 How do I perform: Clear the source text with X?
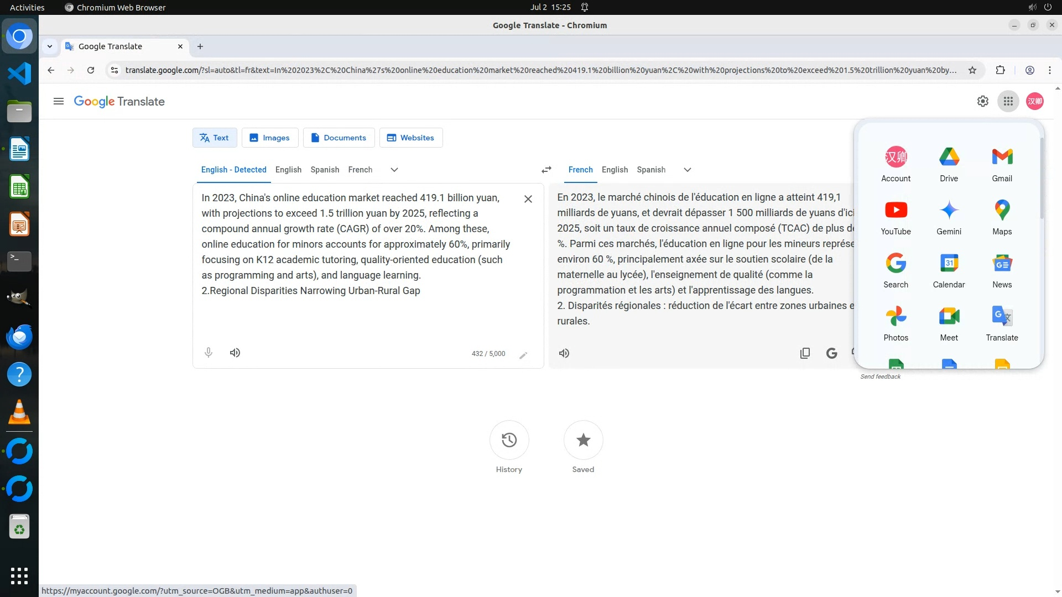(x=528, y=199)
